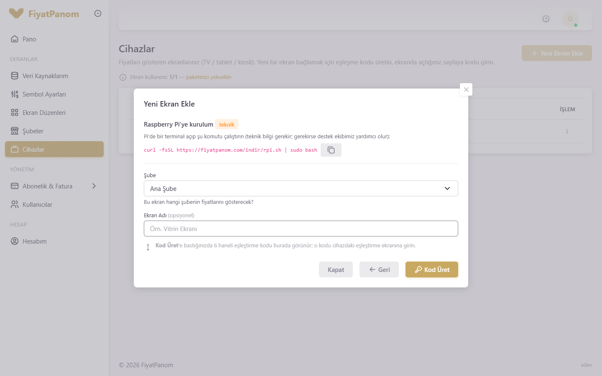Close the Yeni Ekran Ekle dialog
Image resolution: width=602 pixels, height=376 pixels.
pyautogui.click(x=466, y=89)
